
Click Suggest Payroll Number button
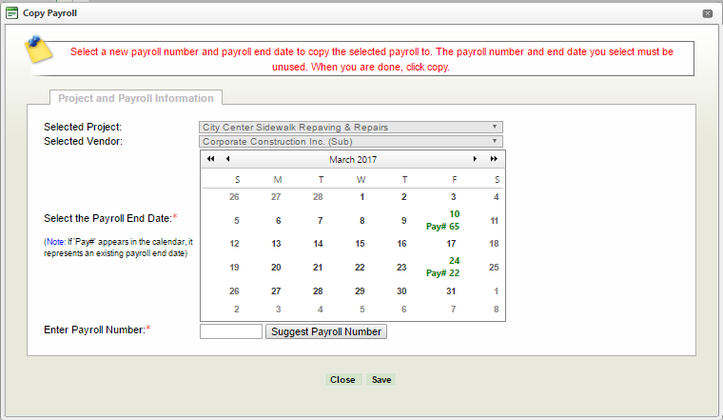[x=326, y=331]
